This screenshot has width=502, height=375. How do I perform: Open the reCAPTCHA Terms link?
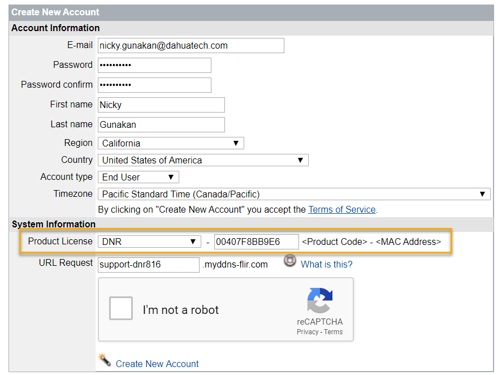pyautogui.click(x=334, y=332)
